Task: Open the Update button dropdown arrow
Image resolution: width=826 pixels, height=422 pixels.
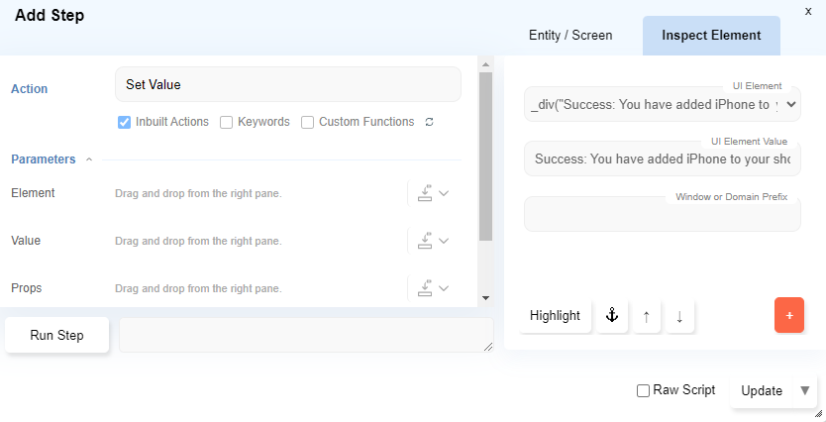Action: (805, 390)
